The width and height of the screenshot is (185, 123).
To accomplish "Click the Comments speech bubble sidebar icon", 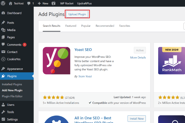I will 3,45.
